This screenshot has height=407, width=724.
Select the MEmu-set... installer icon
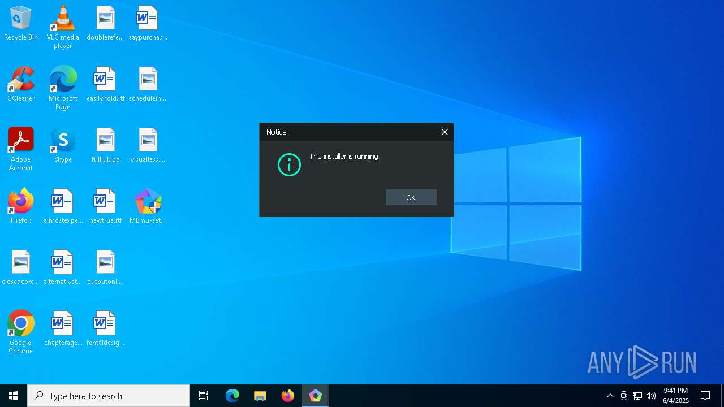[148, 207]
